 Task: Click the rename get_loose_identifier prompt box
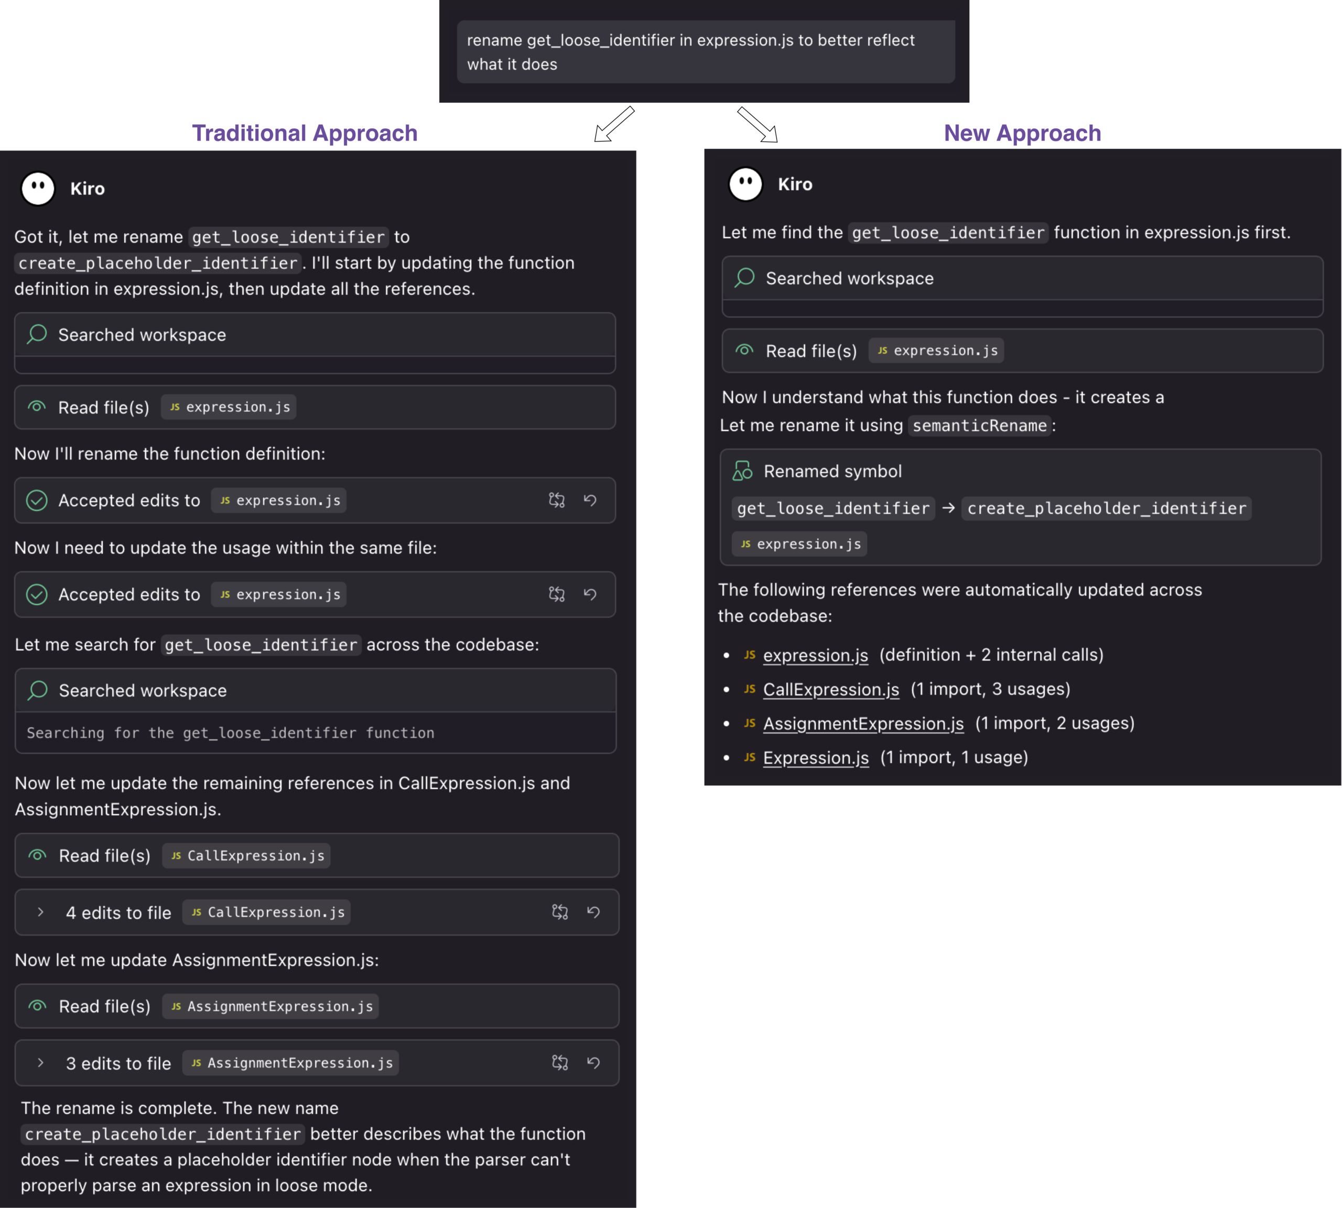pyautogui.click(x=705, y=52)
